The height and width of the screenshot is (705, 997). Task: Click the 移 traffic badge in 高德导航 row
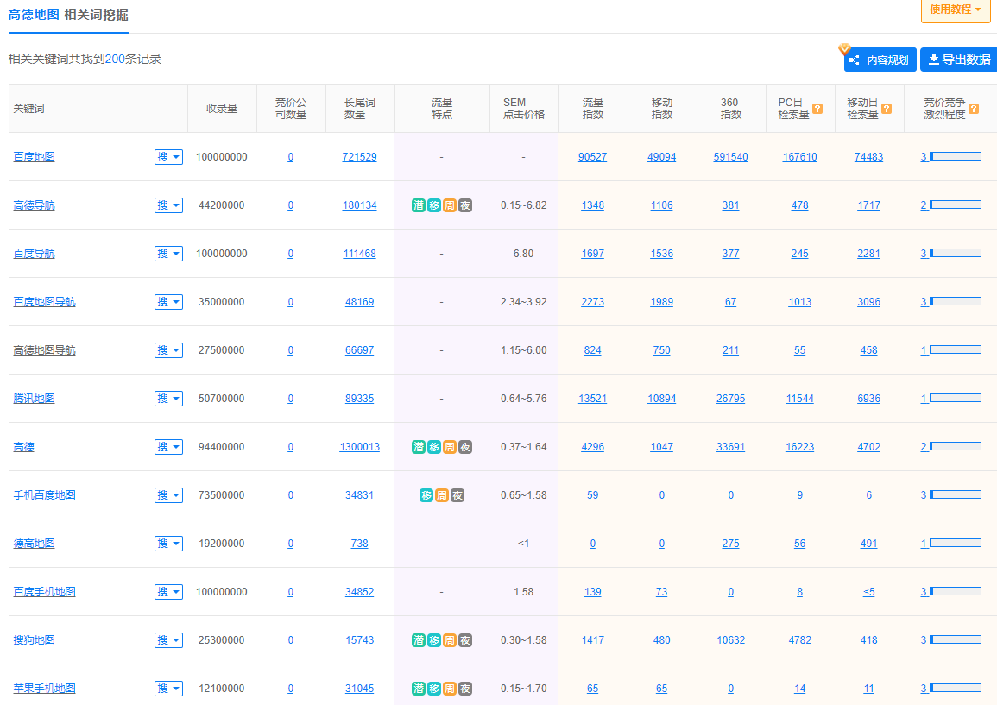[434, 205]
